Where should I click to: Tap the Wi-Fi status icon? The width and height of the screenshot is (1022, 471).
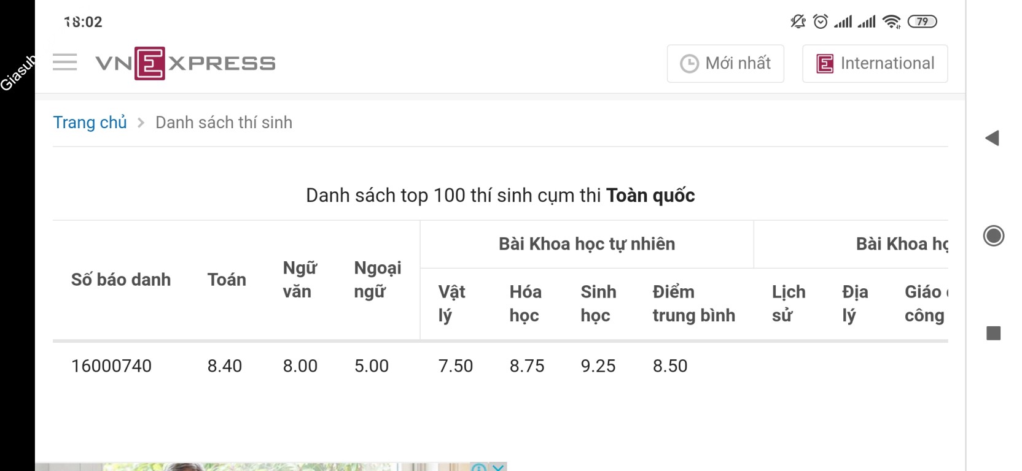click(x=891, y=21)
